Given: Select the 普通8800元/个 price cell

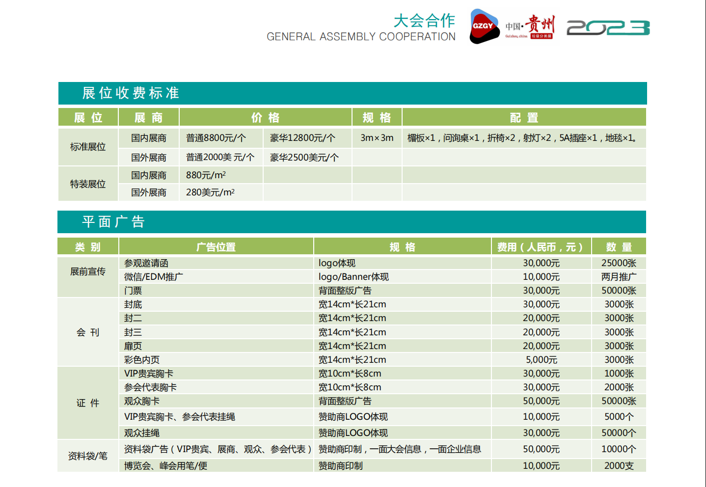Looking at the screenshot, I should coord(216,138).
